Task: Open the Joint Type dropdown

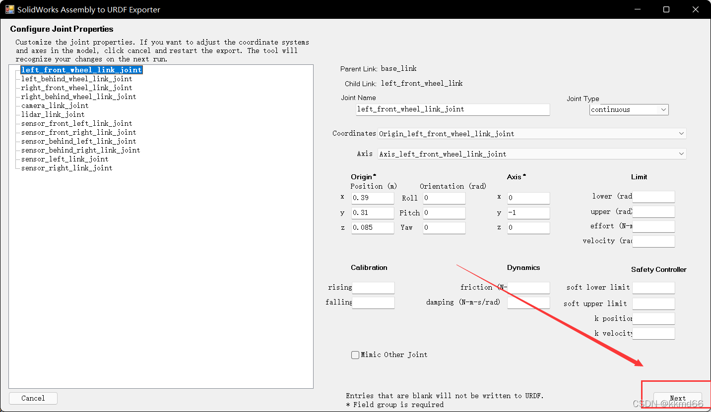Action: pos(629,109)
